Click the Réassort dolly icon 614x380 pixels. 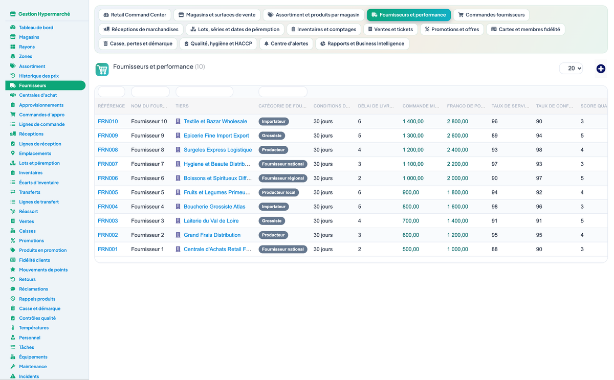pos(13,211)
